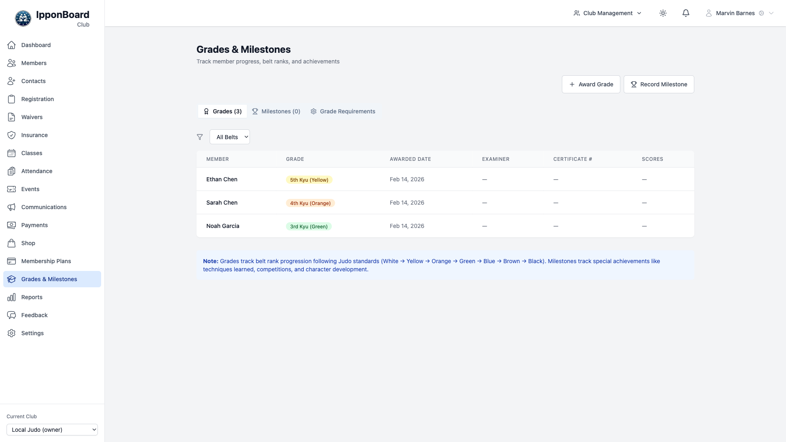Open the Waivers section
The height and width of the screenshot is (442, 786).
pyautogui.click(x=32, y=117)
